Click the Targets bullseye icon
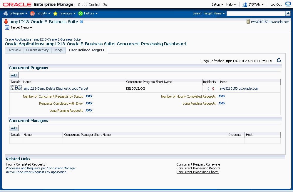 [32, 14]
